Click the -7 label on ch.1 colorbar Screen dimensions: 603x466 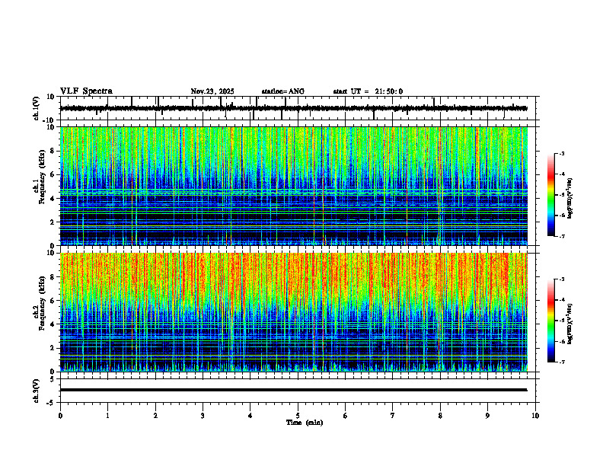point(561,236)
